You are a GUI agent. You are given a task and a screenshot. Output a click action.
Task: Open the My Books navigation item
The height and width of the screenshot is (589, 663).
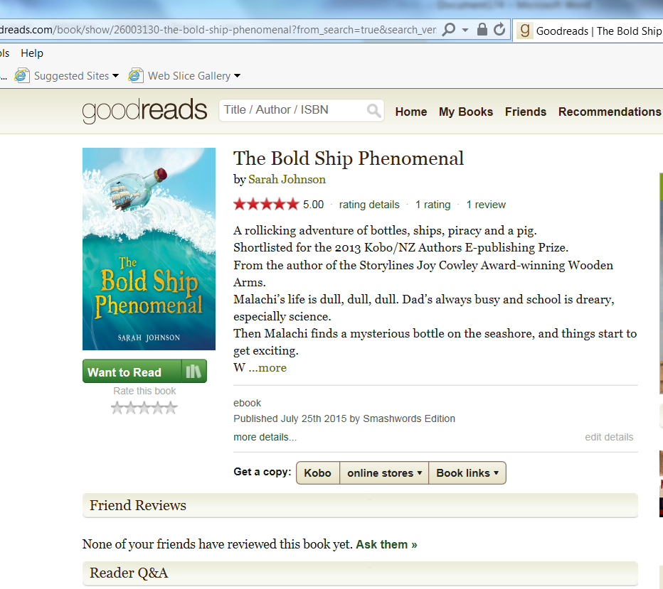pos(465,112)
